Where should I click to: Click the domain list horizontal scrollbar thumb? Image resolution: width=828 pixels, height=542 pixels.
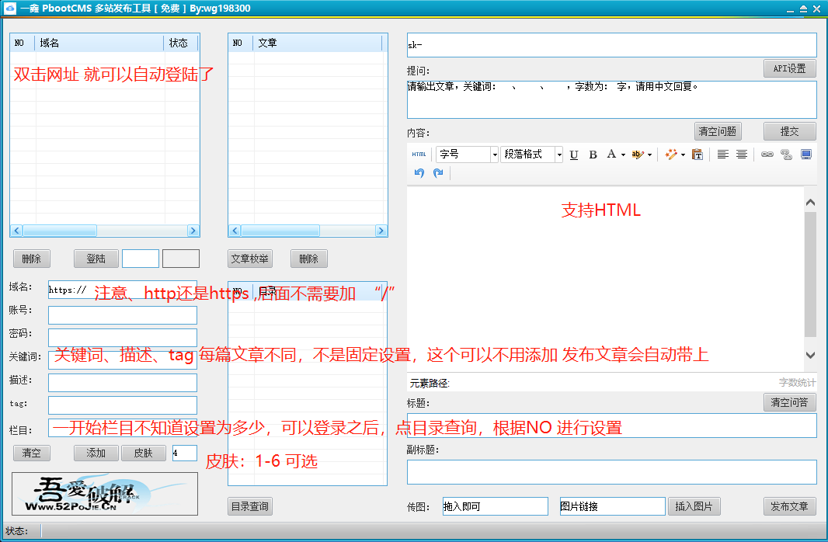click(x=60, y=231)
